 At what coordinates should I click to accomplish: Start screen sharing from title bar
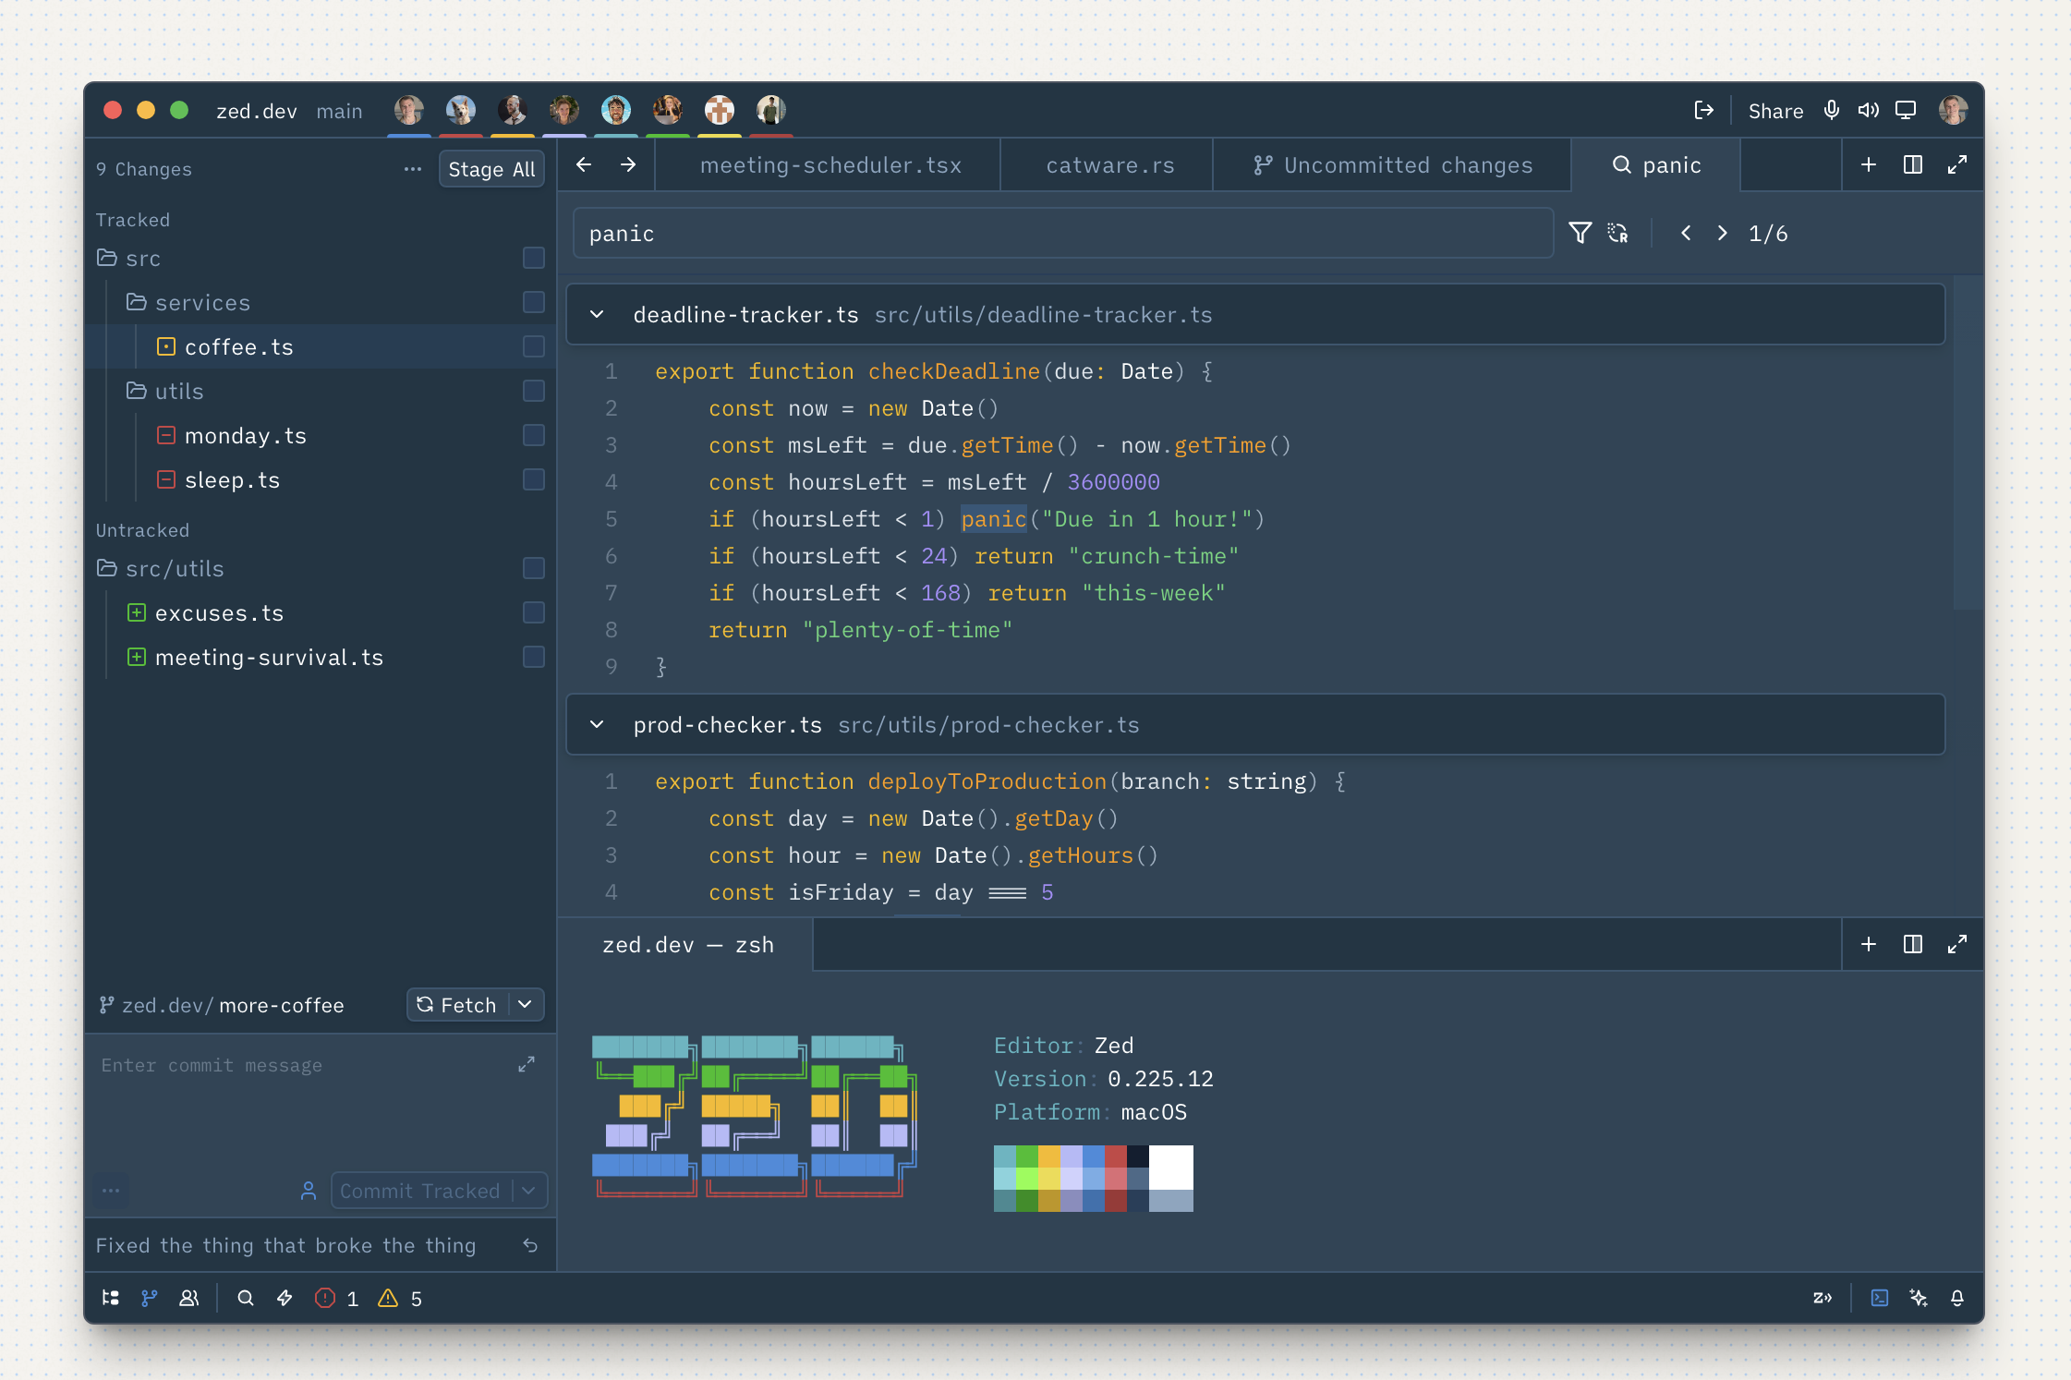pyautogui.click(x=1906, y=111)
